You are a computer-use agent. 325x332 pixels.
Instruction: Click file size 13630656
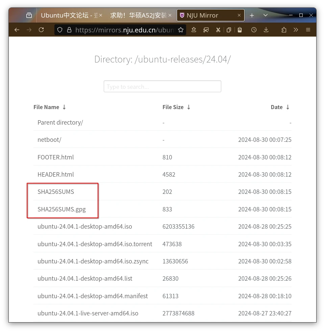[175, 261]
